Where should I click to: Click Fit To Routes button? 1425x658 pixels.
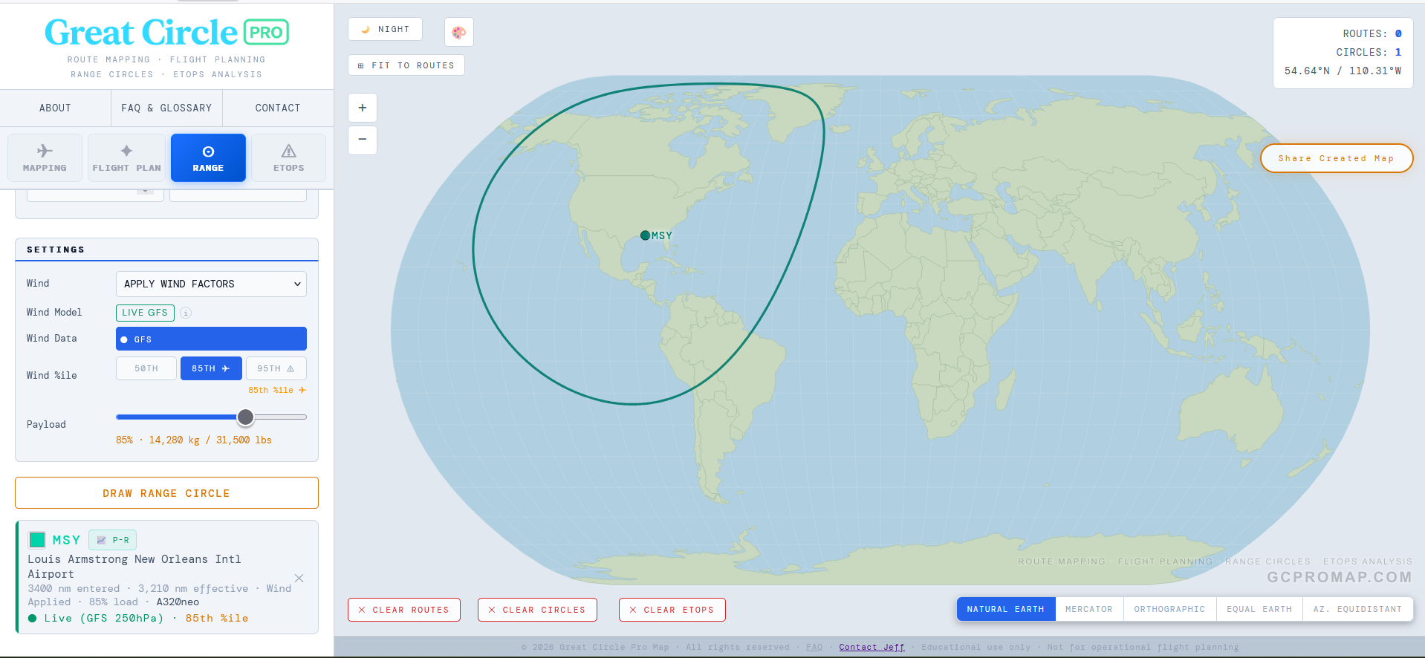(406, 65)
